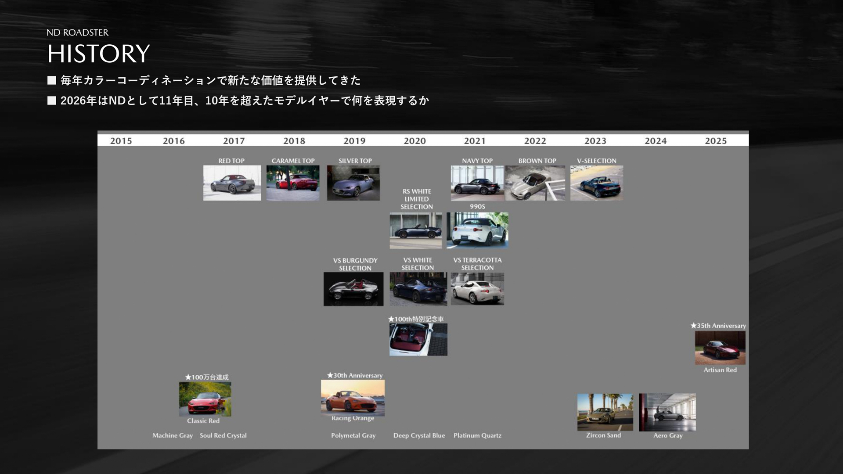
Task: Click the 2023 year marker
Action: [595, 141]
